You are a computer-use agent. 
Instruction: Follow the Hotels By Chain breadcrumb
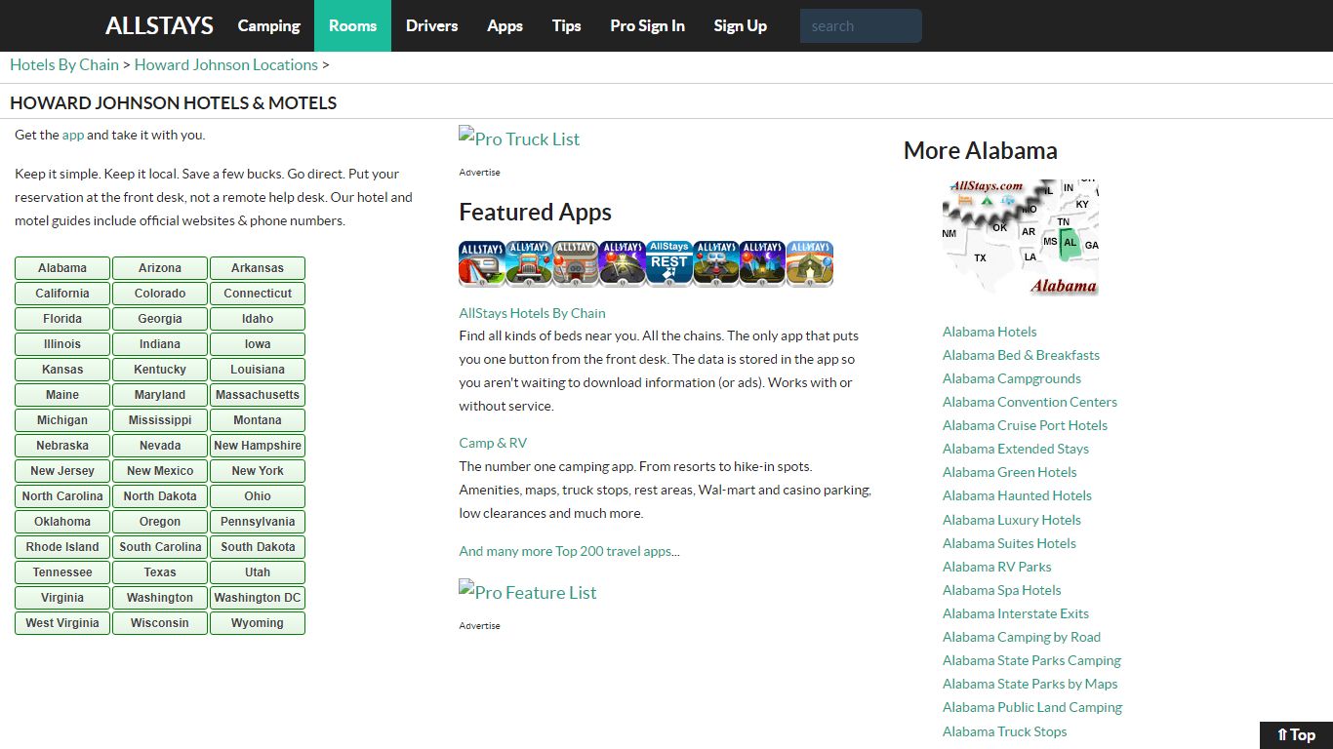point(64,64)
